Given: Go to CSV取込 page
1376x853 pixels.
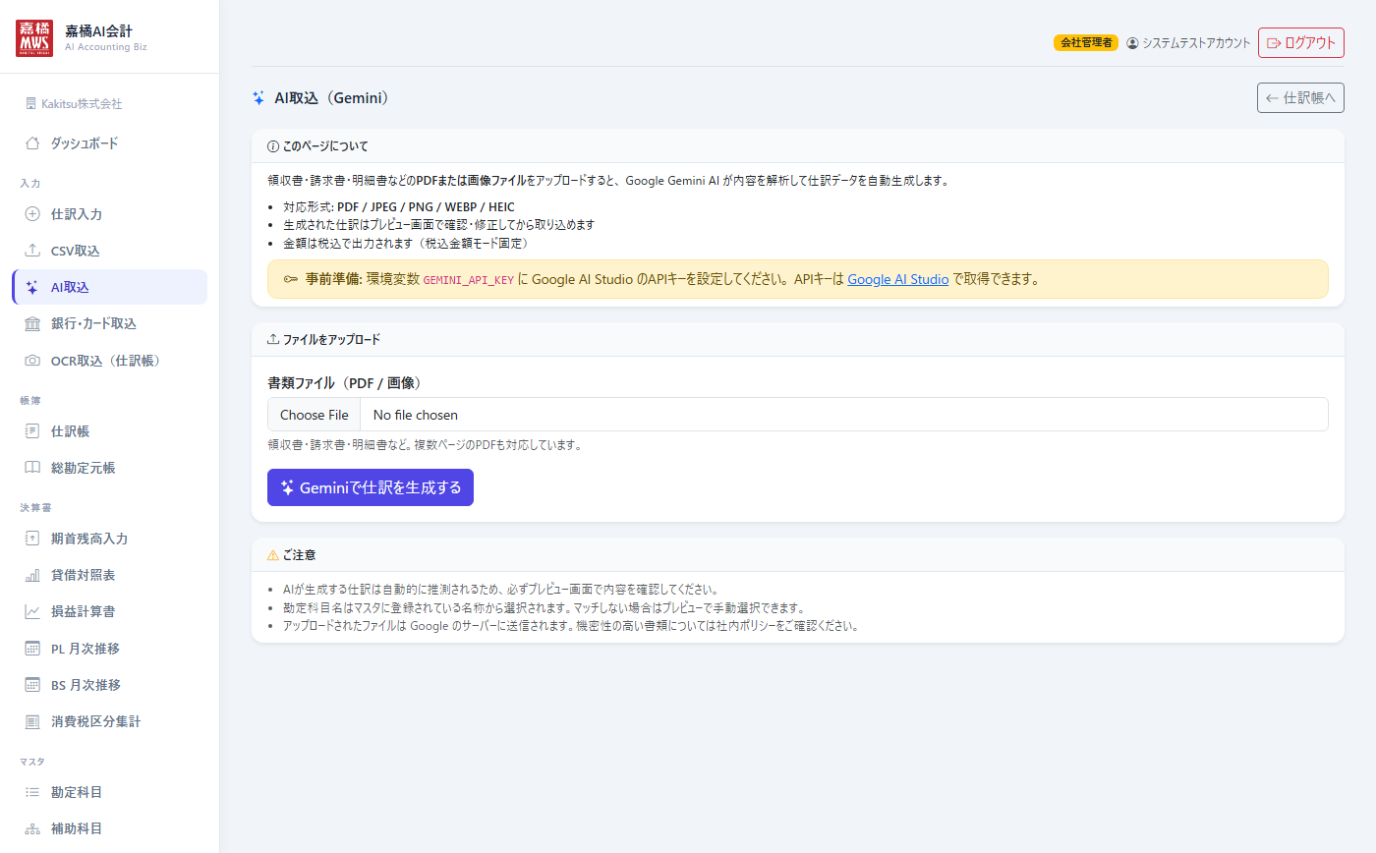Looking at the screenshot, I should tap(110, 251).
